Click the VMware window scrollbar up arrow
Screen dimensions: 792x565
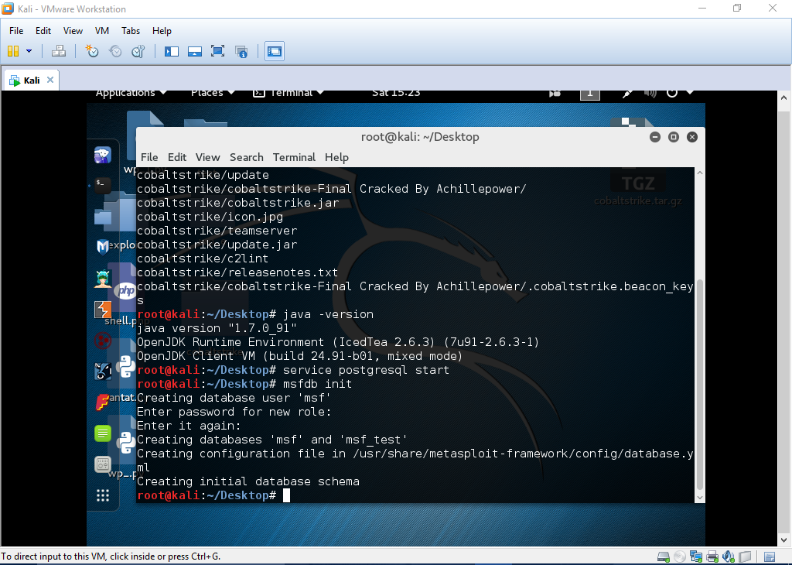[783, 98]
